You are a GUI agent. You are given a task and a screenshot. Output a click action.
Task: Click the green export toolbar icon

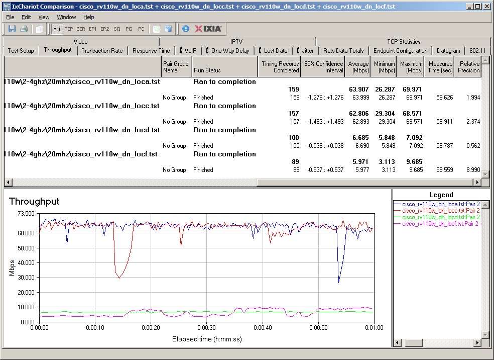point(157,29)
